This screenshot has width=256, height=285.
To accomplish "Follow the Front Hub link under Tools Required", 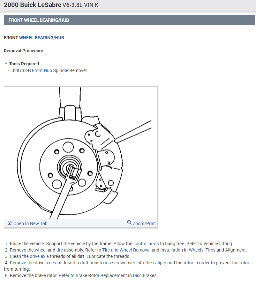I will click(x=42, y=70).
